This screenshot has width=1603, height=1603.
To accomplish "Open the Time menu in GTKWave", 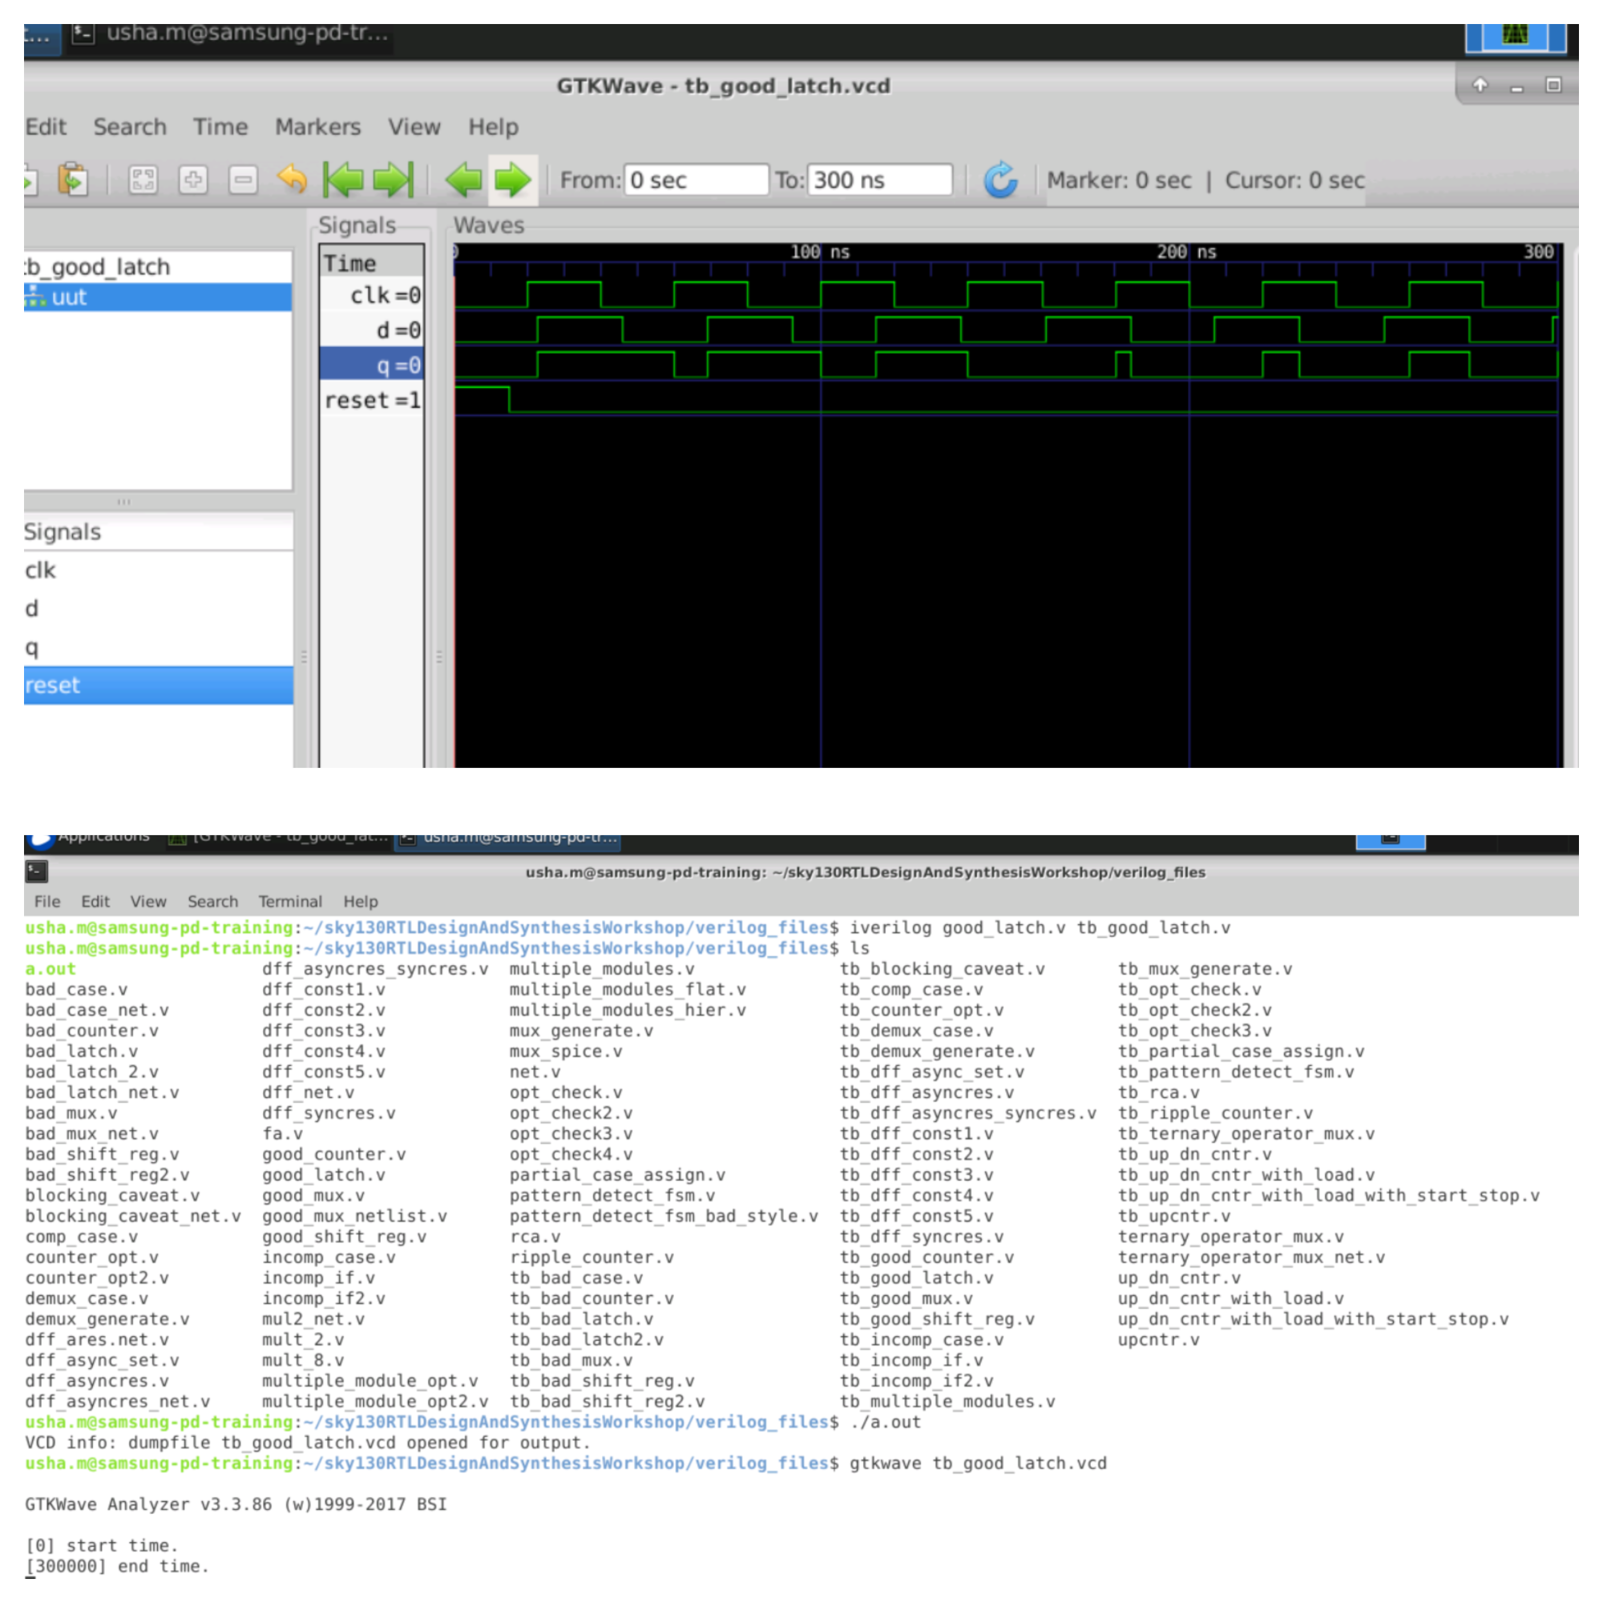I will point(219,126).
